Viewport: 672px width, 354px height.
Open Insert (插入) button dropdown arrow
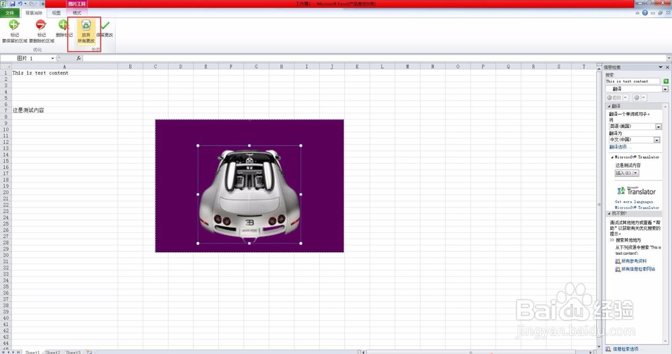pyautogui.click(x=636, y=173)
